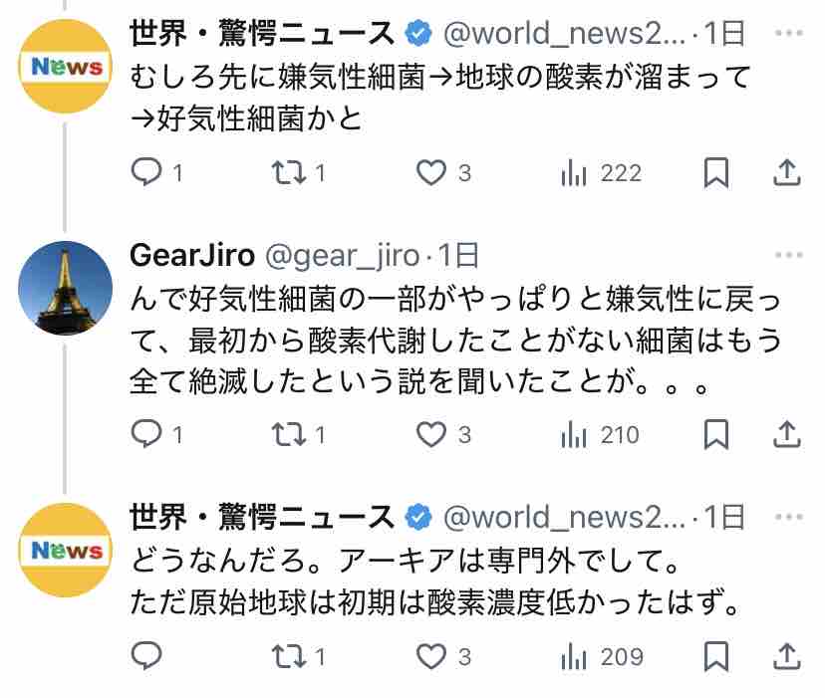The height and width of the screenshot is (698, 825).
Task: Open more options on GearJiro's tweet
Action: pos(789,255)
